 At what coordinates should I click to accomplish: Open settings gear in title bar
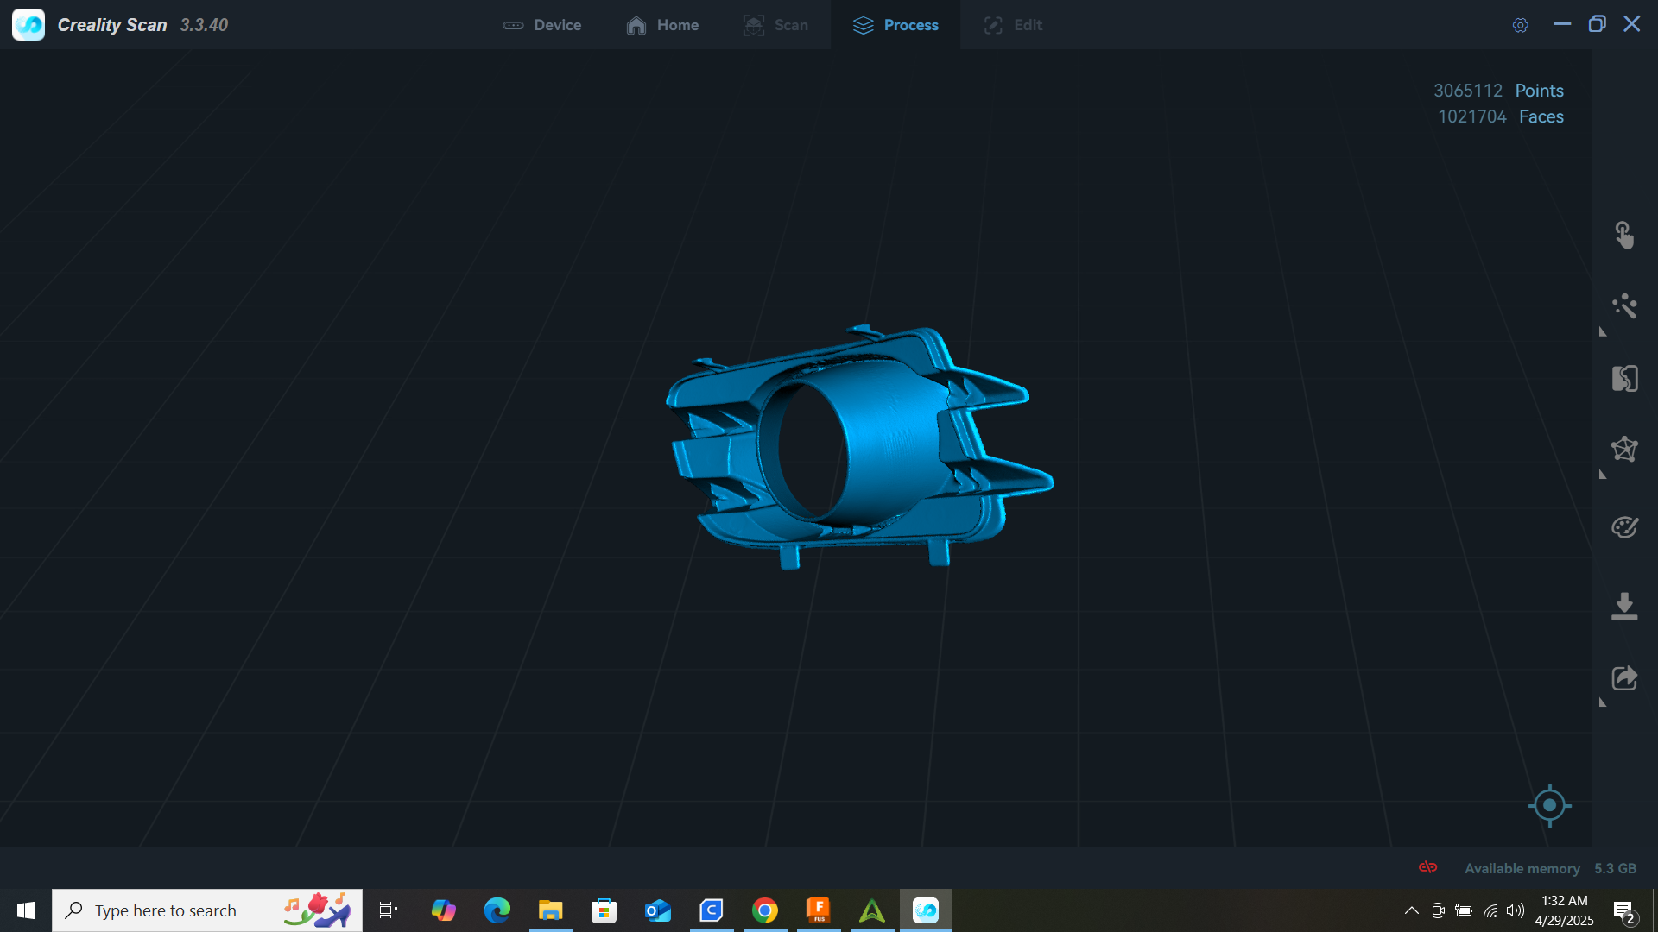(1520, 25)
